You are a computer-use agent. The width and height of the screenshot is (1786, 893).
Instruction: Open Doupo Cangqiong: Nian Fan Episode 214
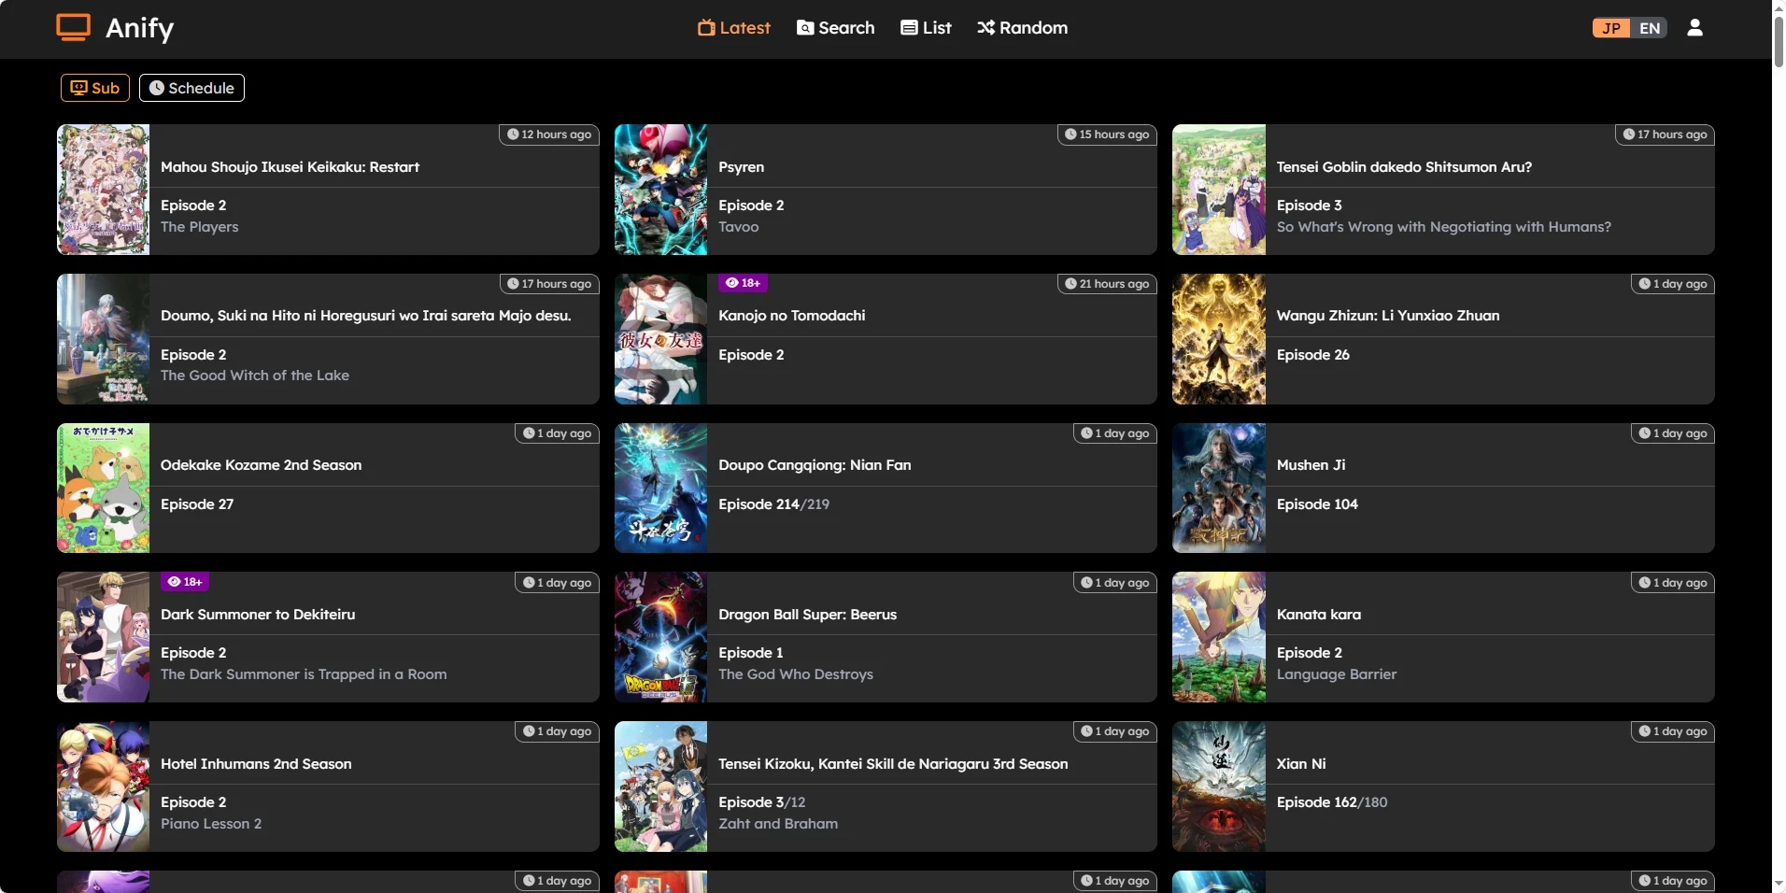pos(773,504)
